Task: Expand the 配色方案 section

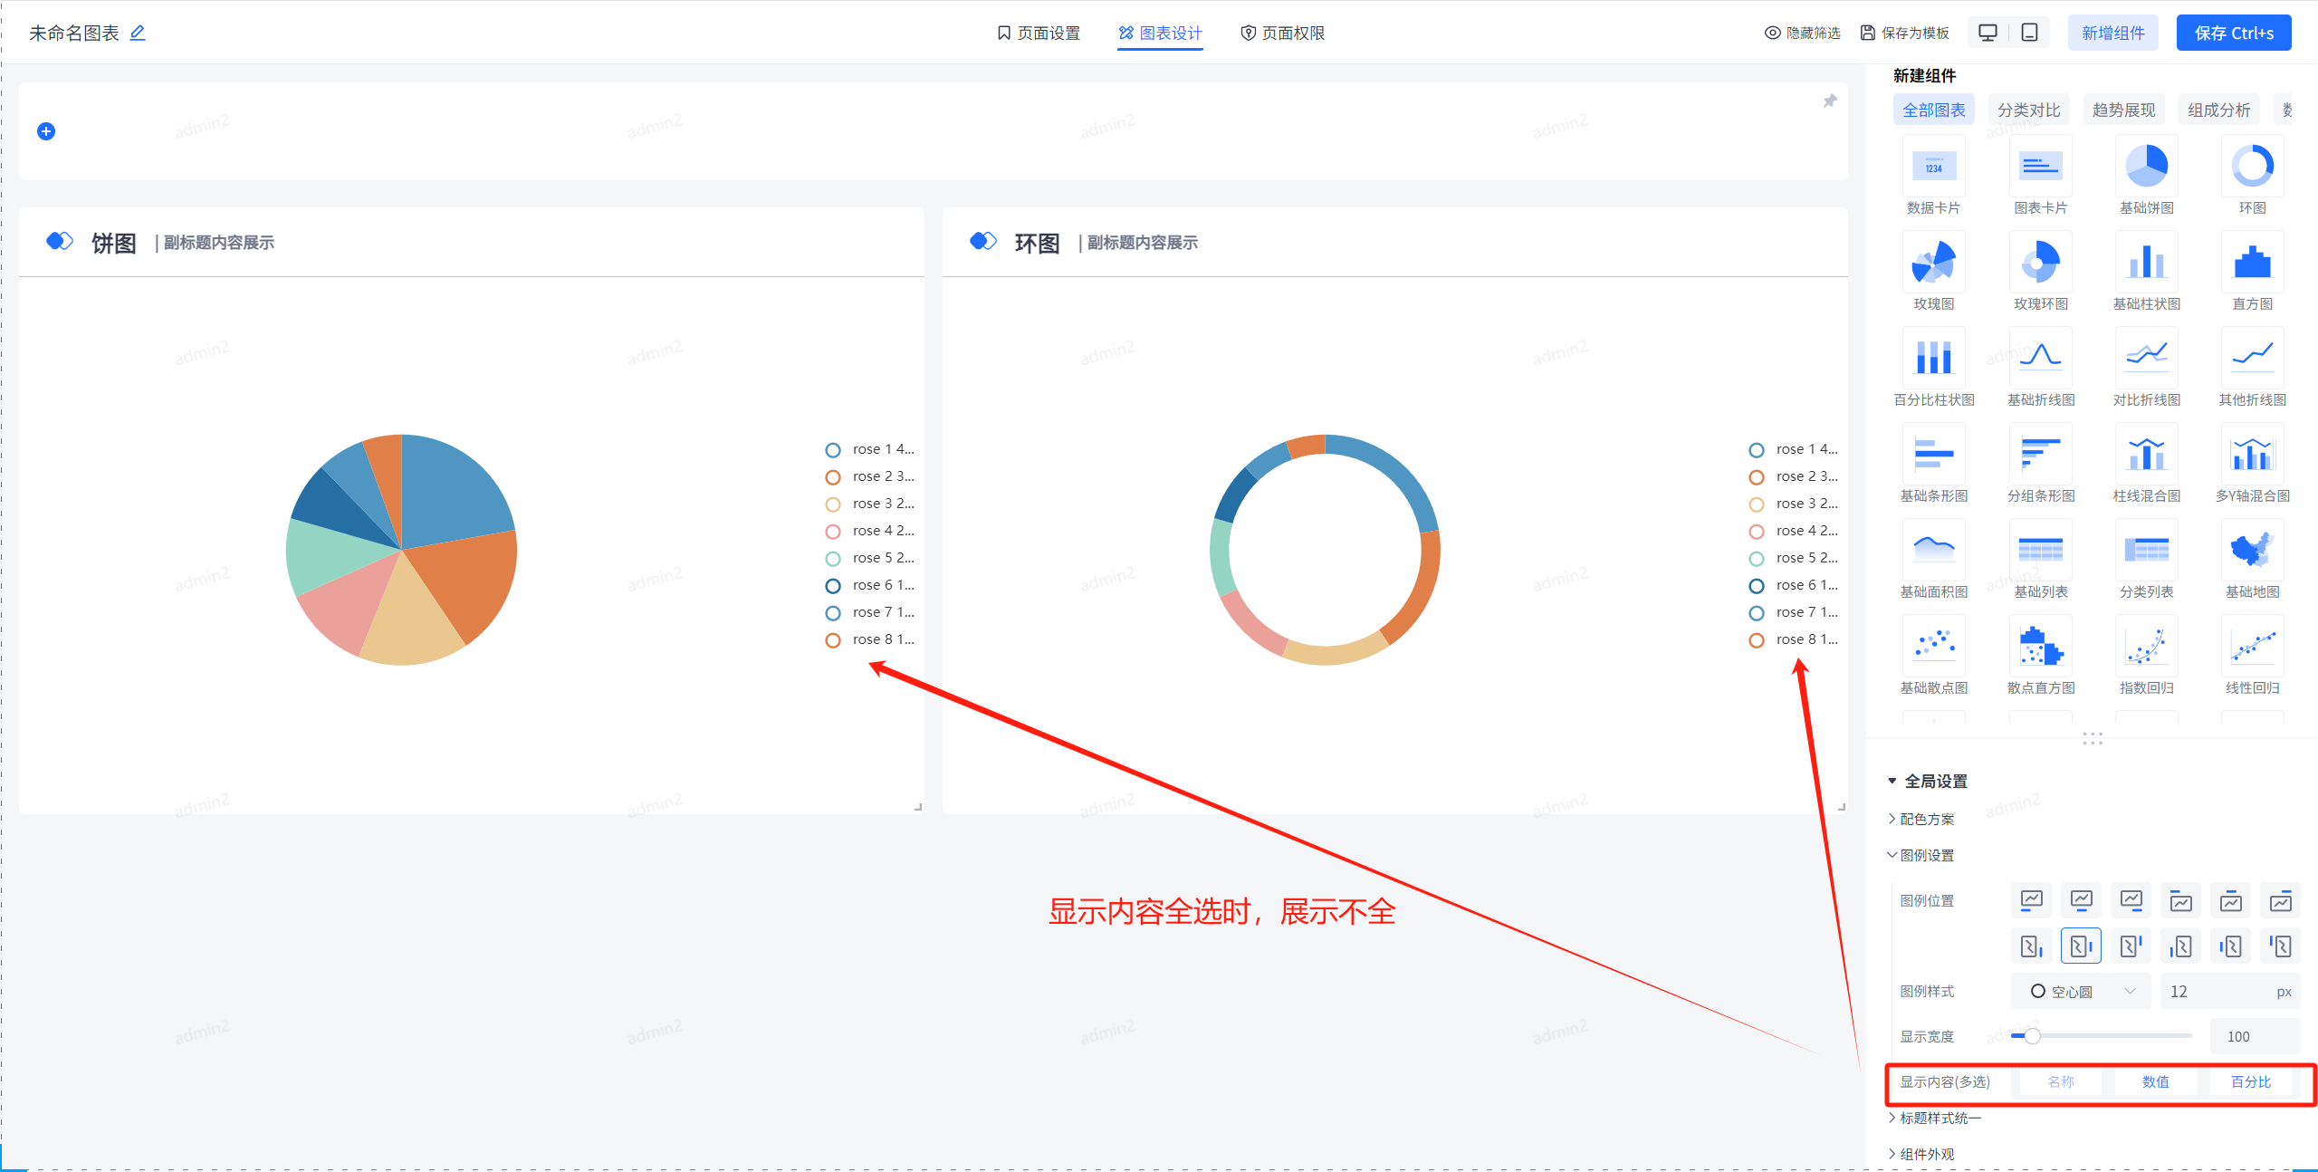Action: [1926, 819]
